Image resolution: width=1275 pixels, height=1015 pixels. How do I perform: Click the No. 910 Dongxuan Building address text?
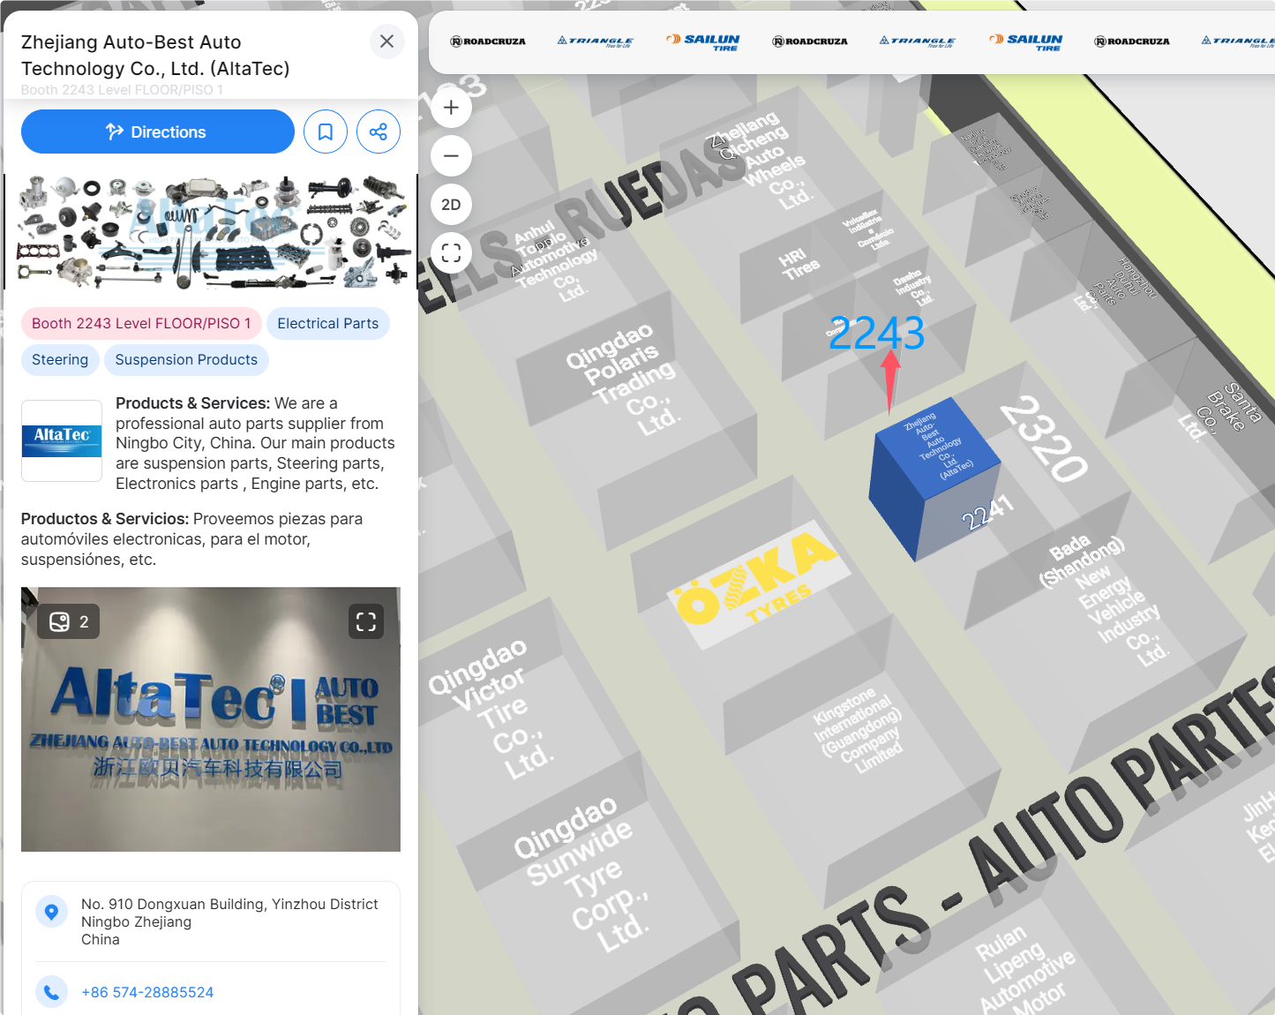(229, 921)
